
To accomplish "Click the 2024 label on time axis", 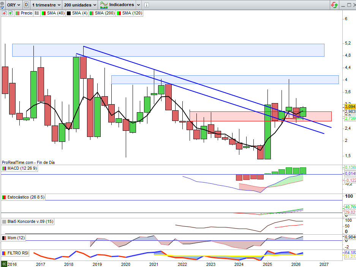I will (x=239, y=264).
